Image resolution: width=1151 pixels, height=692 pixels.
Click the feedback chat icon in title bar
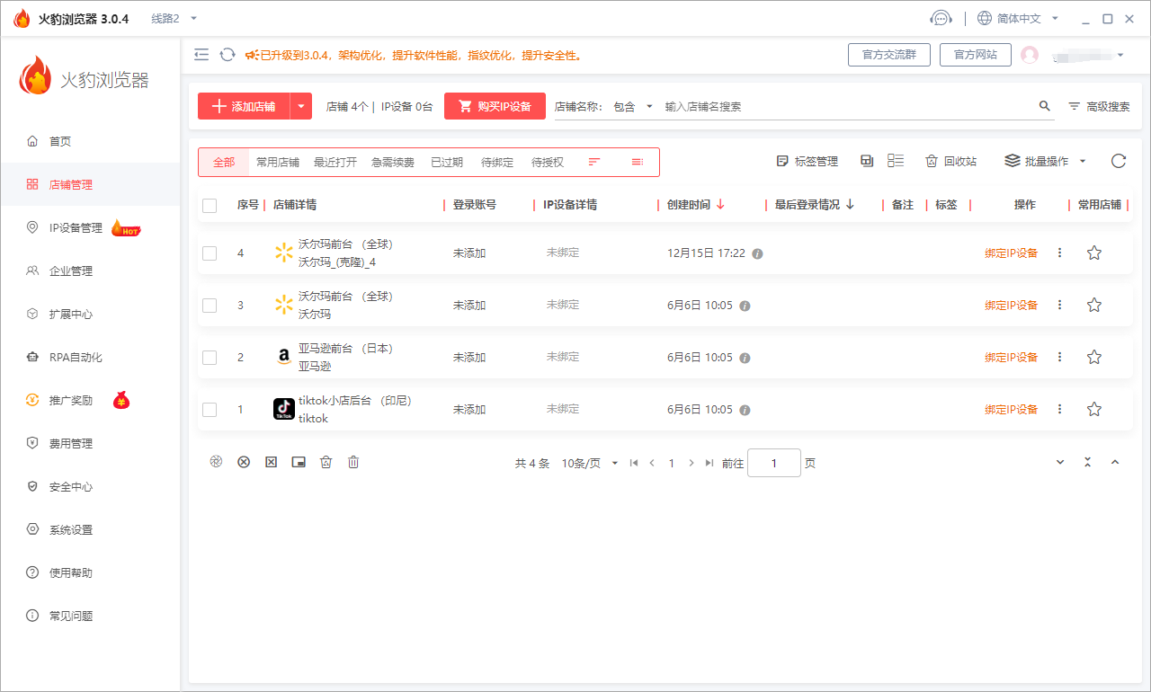[941, 17]
